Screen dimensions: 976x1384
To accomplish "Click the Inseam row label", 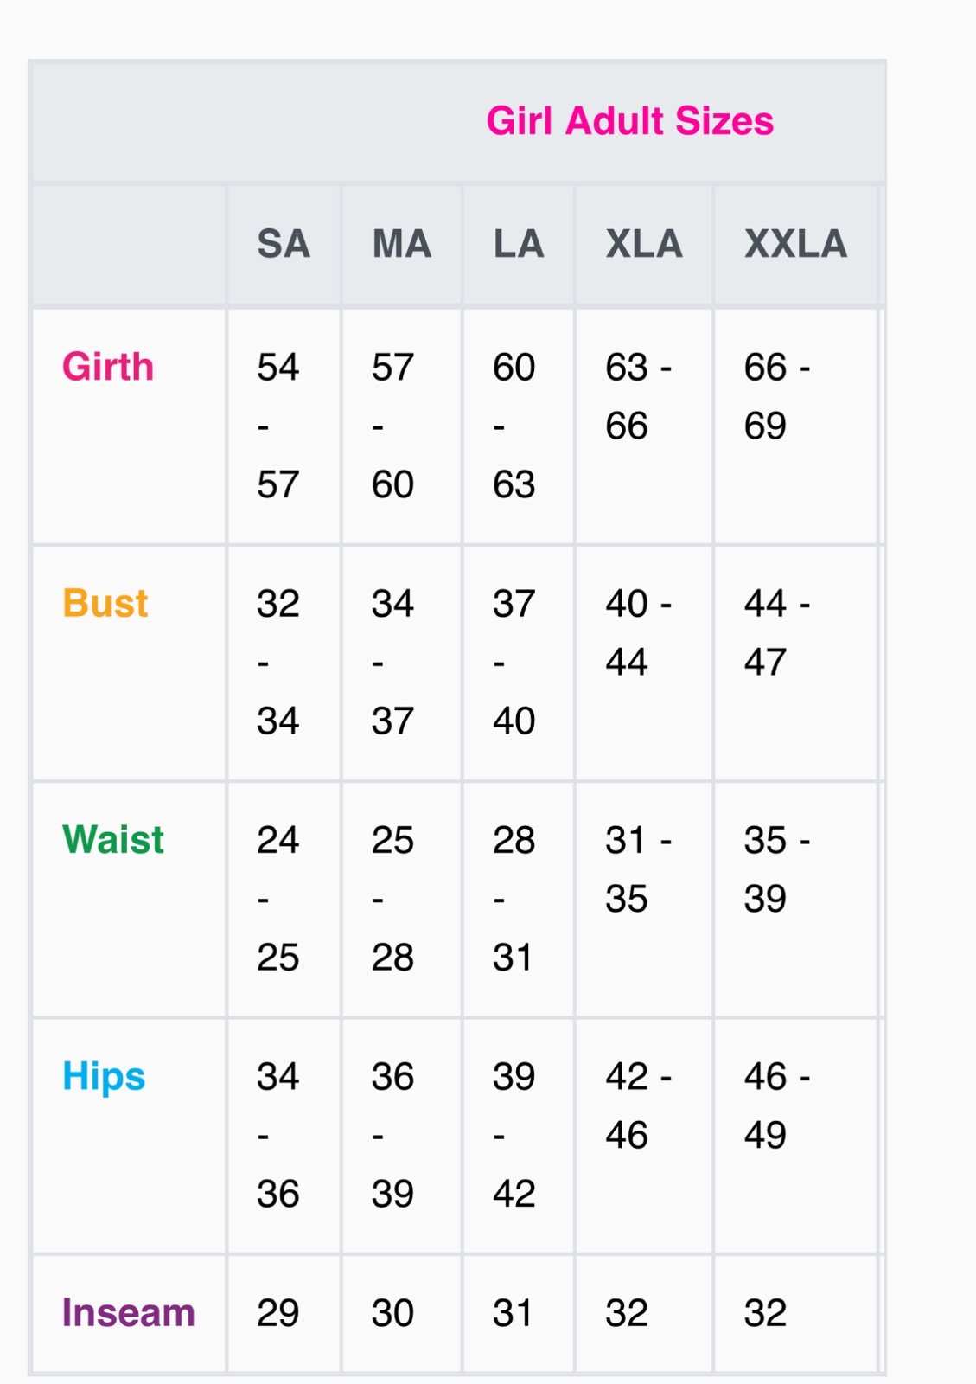I will tap(128, 1312).
